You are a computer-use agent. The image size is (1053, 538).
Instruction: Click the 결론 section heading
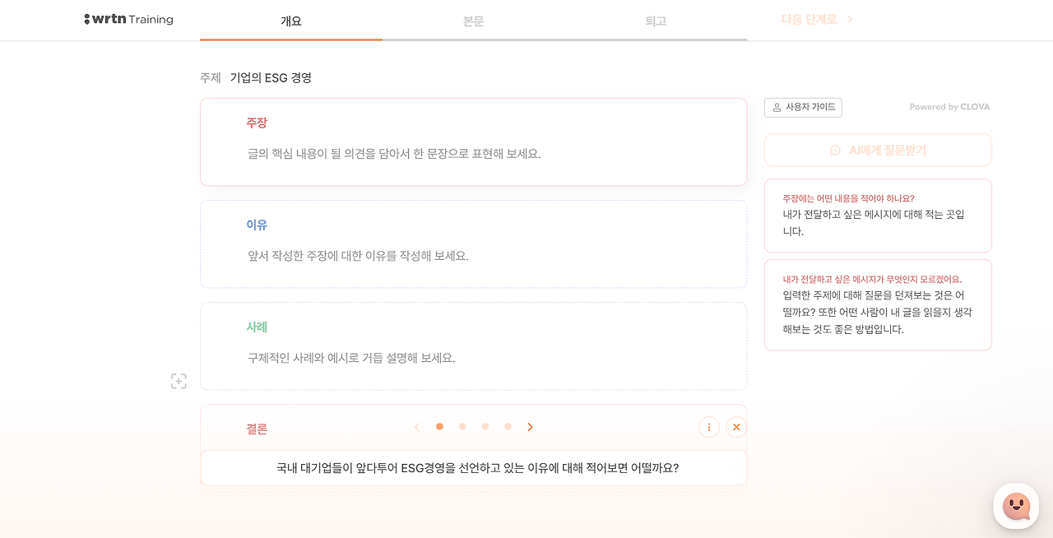pos(257,429)
